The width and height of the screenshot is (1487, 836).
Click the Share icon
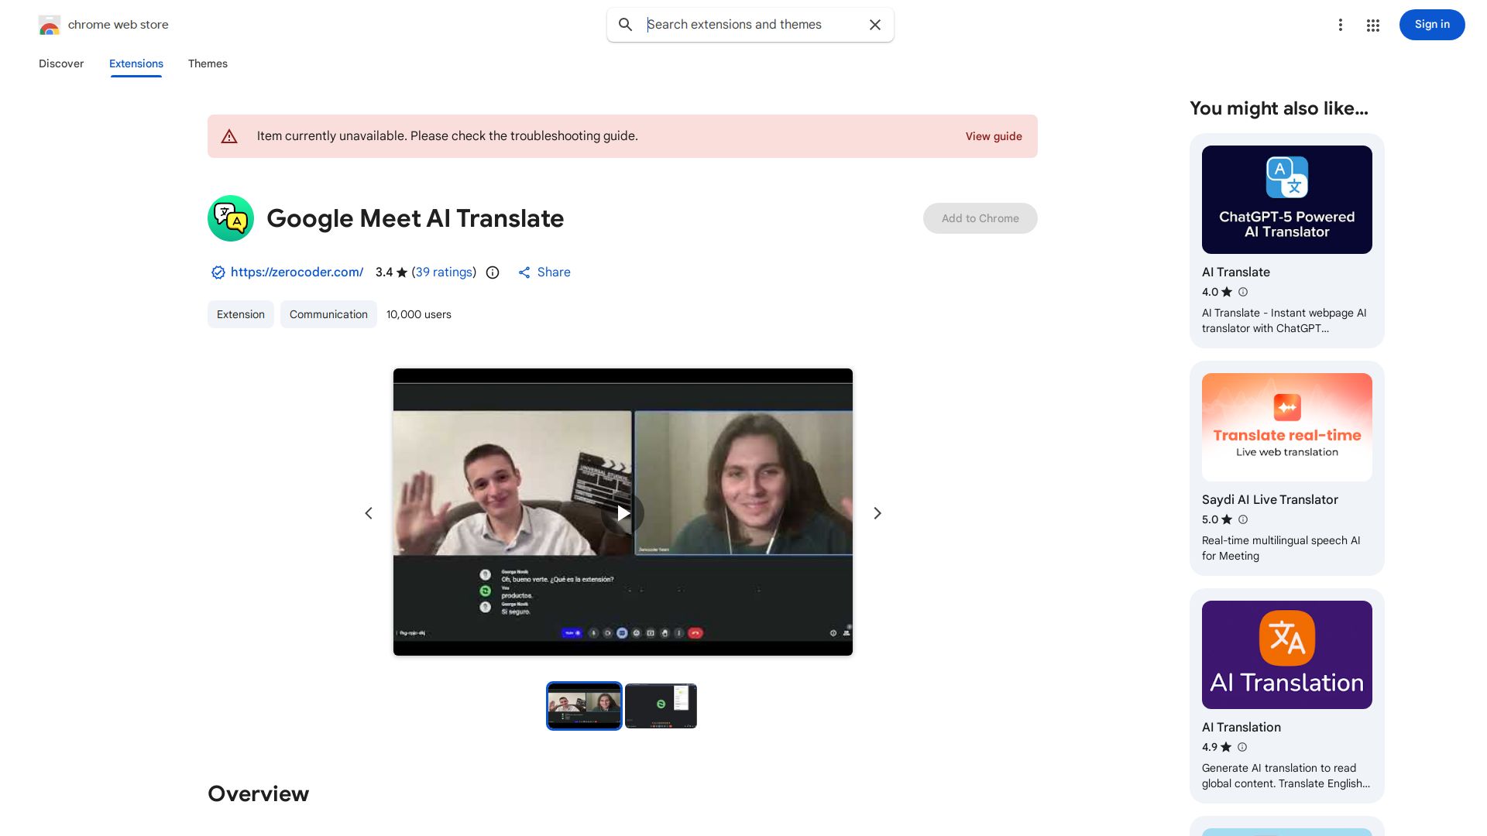click(x=524, y=272)
